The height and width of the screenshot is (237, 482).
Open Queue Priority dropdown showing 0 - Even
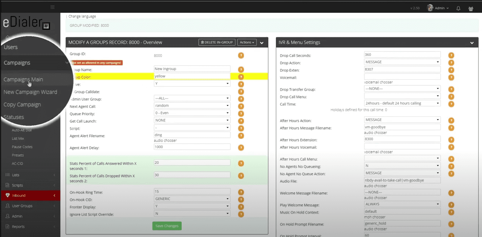pyautogui.click(x=192, y=113)
